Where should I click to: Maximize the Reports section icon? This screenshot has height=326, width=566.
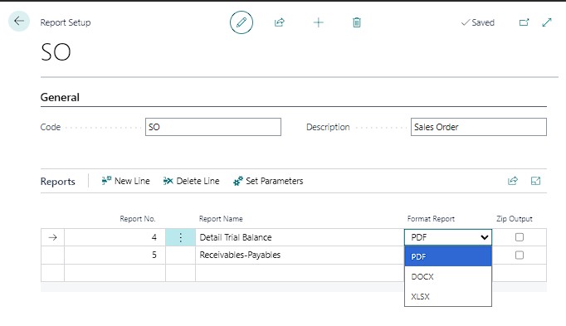point(535,181)
